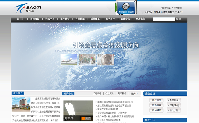Click the company building photo
Image resolution: width=199 pixels, height=123 pixels.
pos(21,104)
